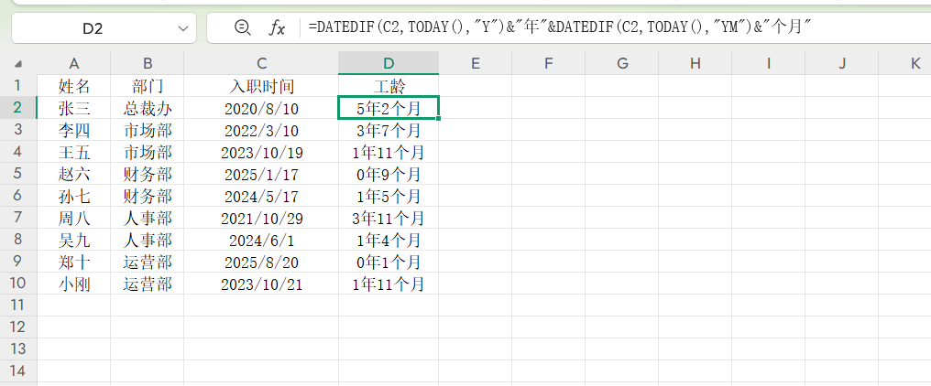Select row 14 header

point(18,371)
